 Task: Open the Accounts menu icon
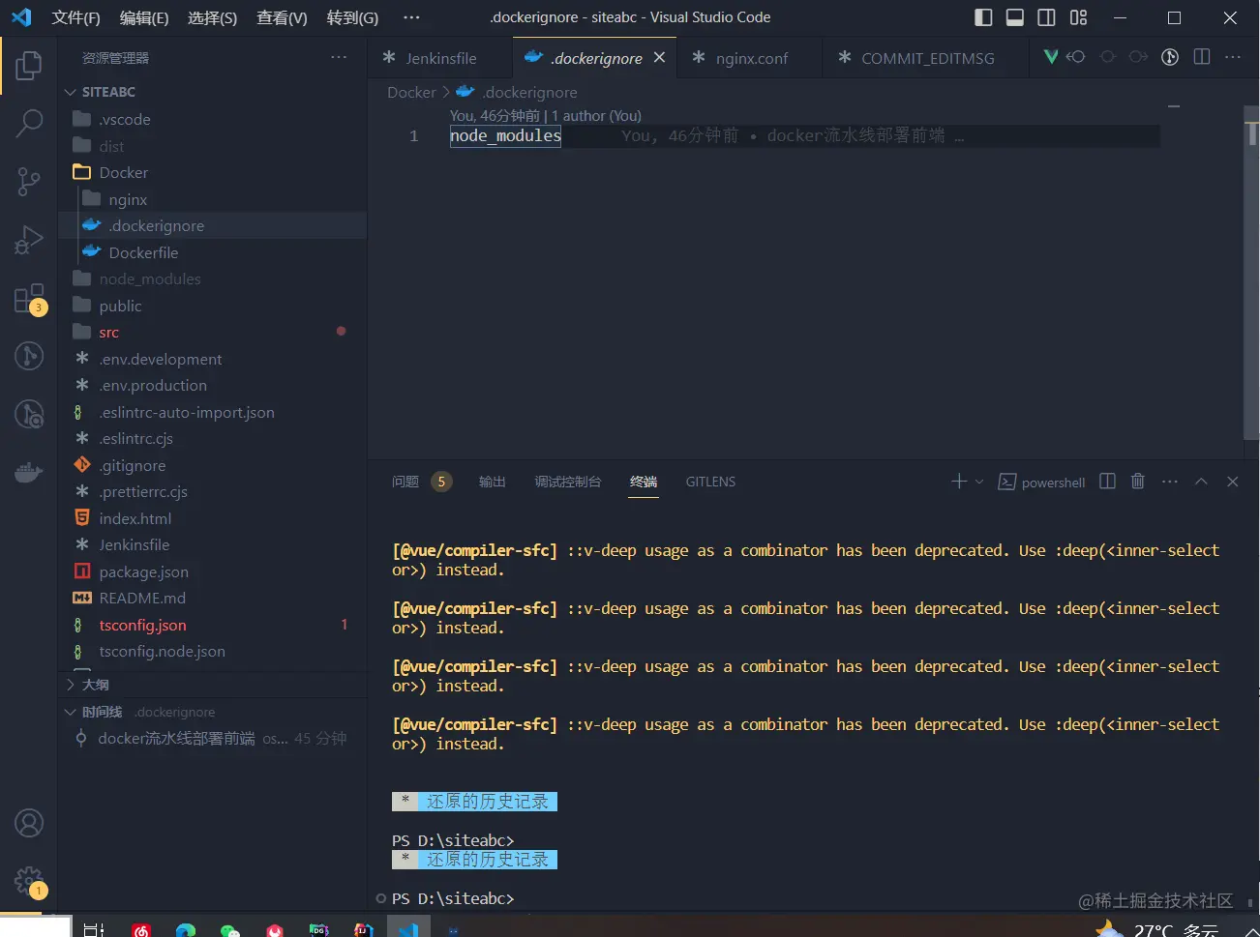[29, 823]
